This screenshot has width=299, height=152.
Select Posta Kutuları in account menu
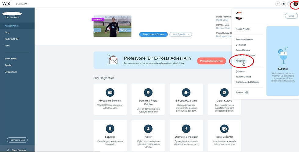[243, 50]
